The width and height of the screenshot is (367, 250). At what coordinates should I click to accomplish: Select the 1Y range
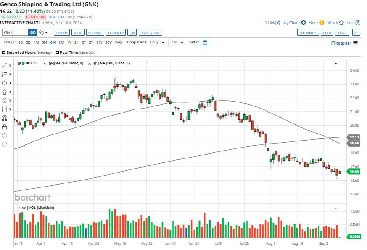pyautogui.click(x=69, y=42)
